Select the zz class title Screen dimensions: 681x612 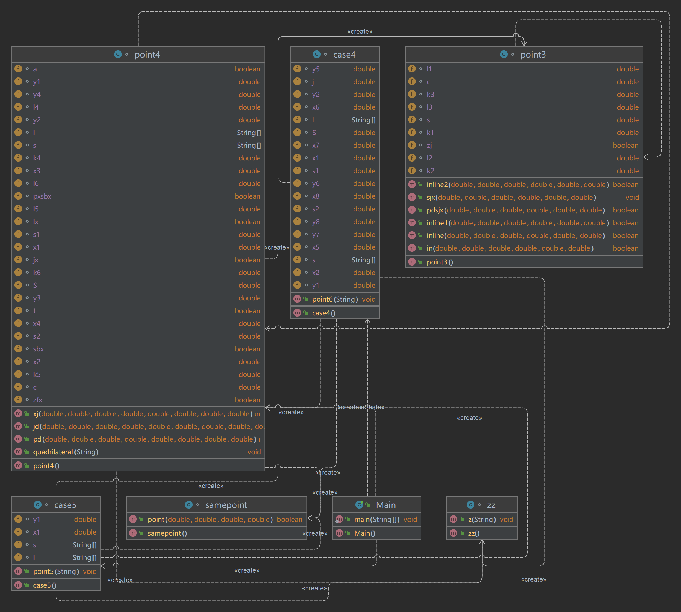pyautogui.click(x=491, y=505)
